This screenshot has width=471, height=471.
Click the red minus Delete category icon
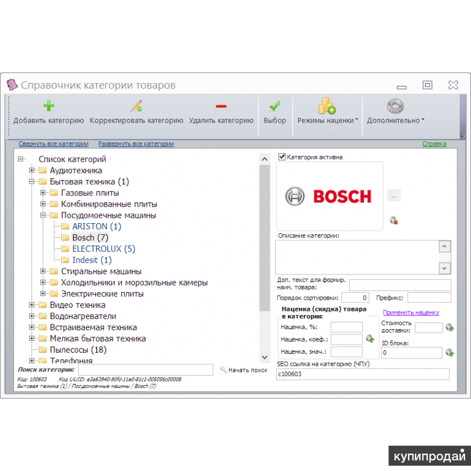coord(221,107)
